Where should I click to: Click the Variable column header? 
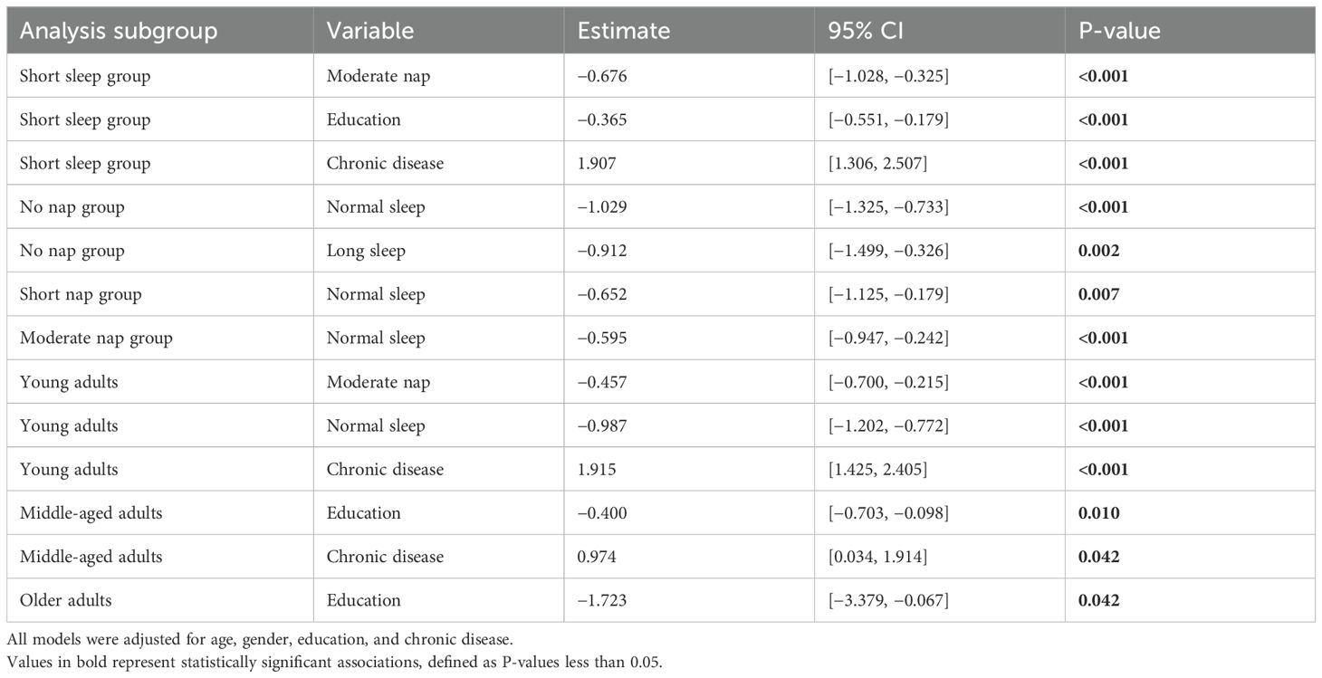coord(370,31)
